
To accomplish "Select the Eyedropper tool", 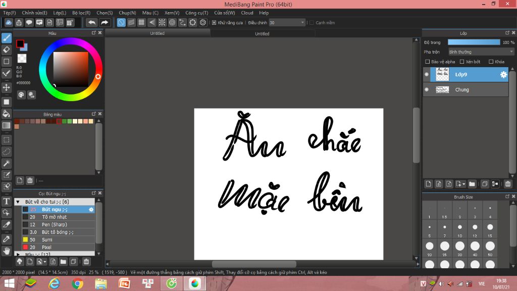I will pos(6,239).
